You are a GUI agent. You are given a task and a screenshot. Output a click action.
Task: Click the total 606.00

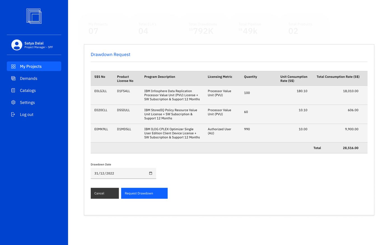353,110
